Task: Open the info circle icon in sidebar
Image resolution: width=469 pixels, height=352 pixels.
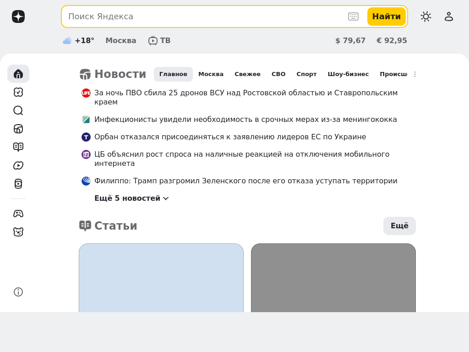Action: [18, 292]
